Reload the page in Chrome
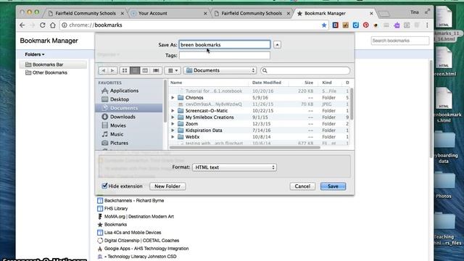 (x=42, y=25)
